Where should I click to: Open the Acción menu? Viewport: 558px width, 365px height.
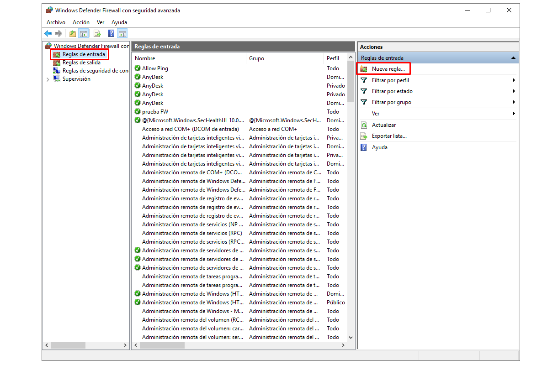81,22
